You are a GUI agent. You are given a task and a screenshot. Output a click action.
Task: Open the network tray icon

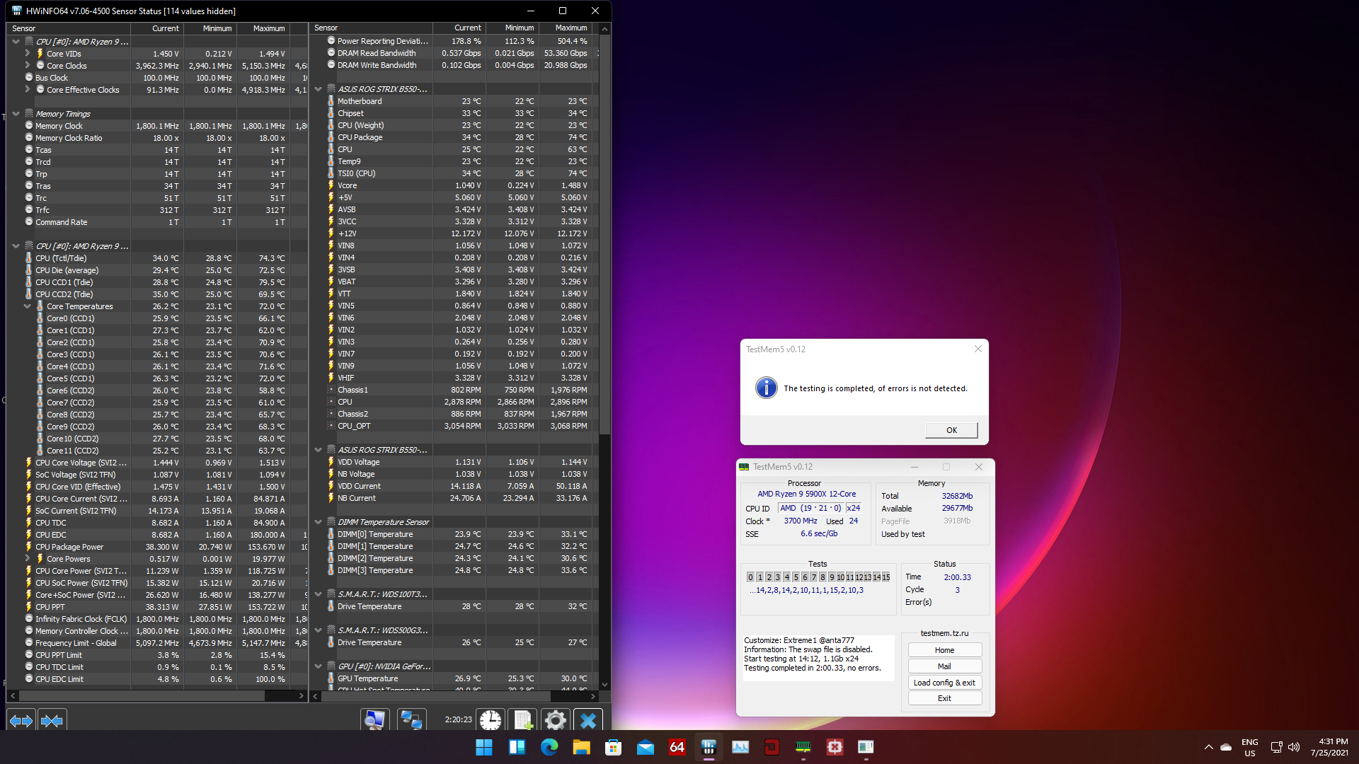tap(1276, 747)
